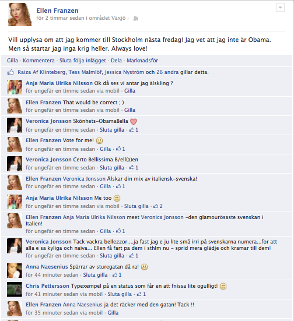Screen dimensions: 294x321
Task: Unlike Anna Naesenius's Spärrar av sturegatan comment
Action: [x=95, y=275]
